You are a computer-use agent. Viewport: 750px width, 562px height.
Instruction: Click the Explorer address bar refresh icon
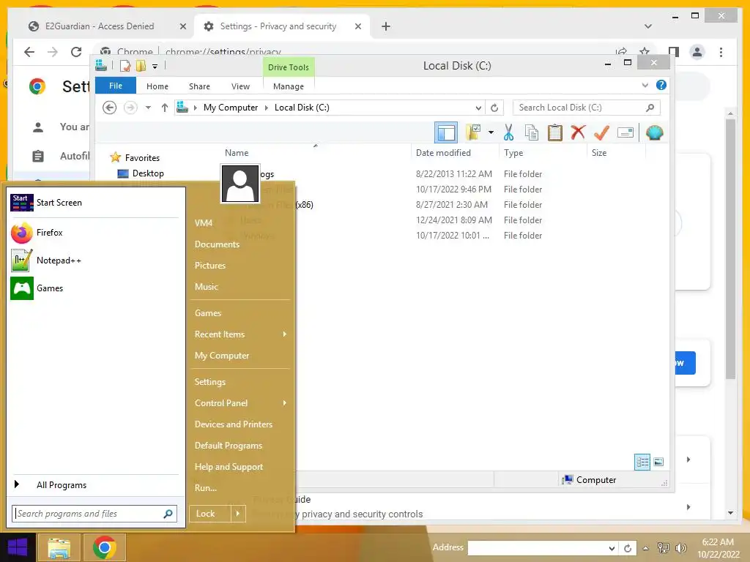tap(494, 108)
